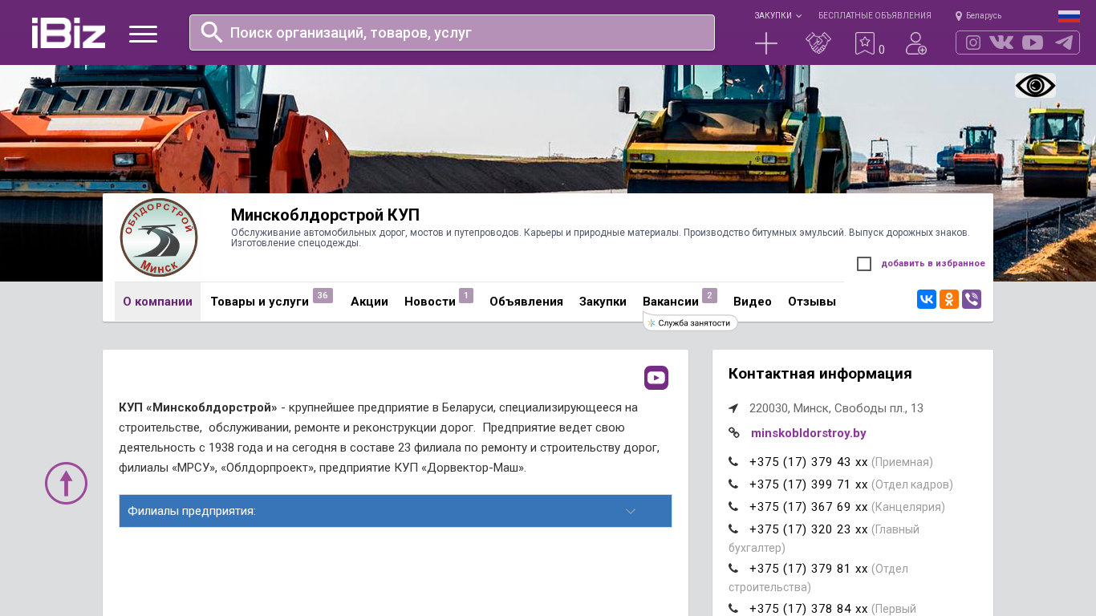Click the Отдел кадров phone number
This screenshot has width=1096, height=616.
[809, 484]
